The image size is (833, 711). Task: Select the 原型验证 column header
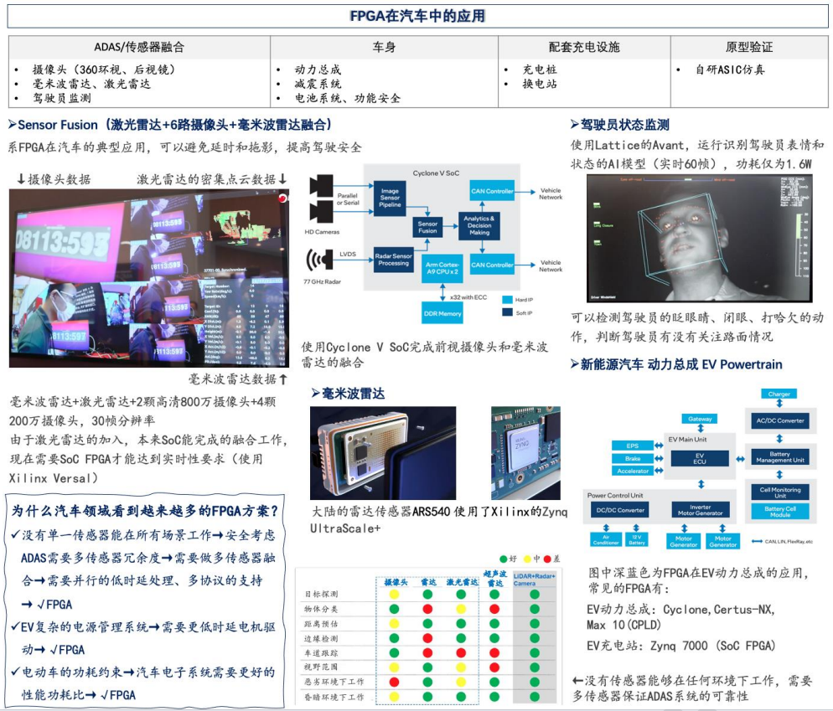(x=748, y=47)
